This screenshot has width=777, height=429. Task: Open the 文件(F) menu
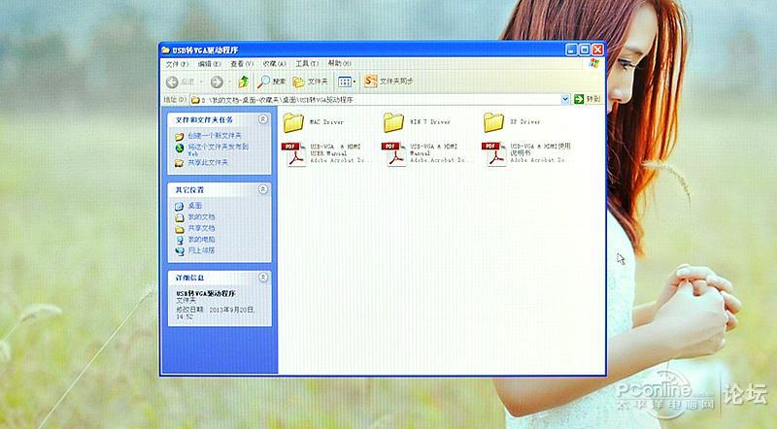pyautogui.click(x=178, y=64)
